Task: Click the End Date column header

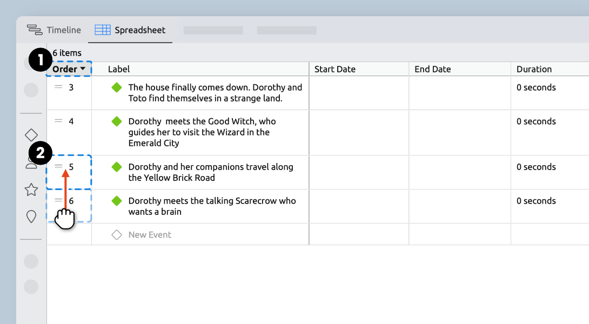Action: 432,69
